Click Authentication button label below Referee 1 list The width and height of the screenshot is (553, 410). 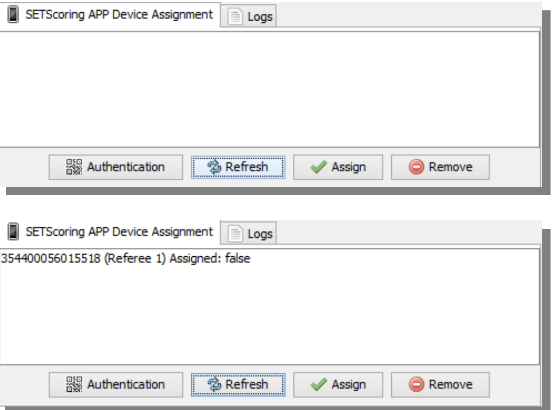coord(126,384)
